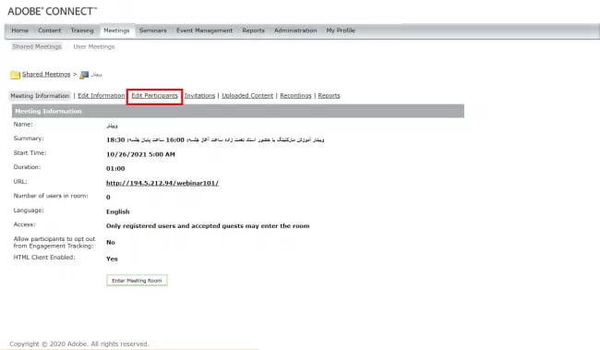Open the Content menu

coord(49,30)
